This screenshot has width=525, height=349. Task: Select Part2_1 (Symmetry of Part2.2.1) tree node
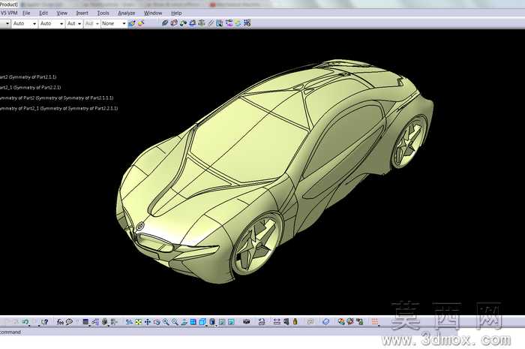pyautogui.click(x=31, y=87)
